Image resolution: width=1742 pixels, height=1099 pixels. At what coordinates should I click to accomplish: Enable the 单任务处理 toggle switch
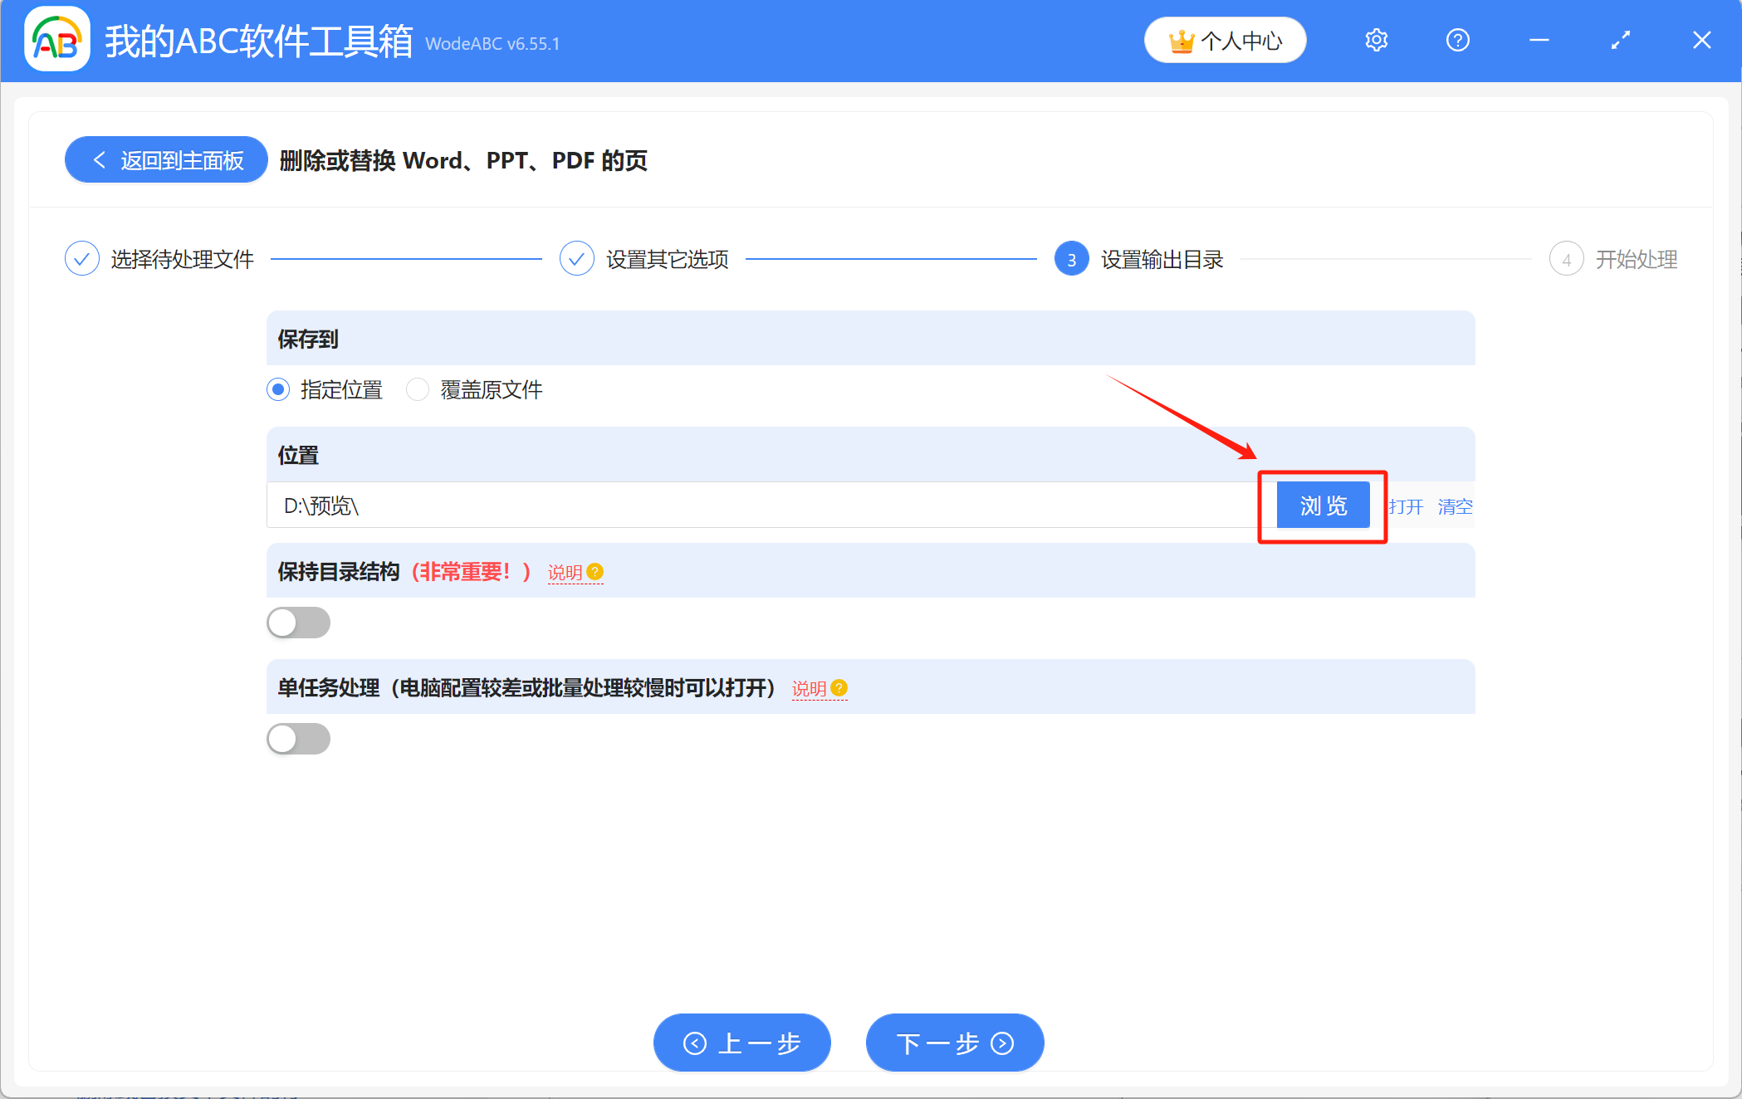point(298,738)
